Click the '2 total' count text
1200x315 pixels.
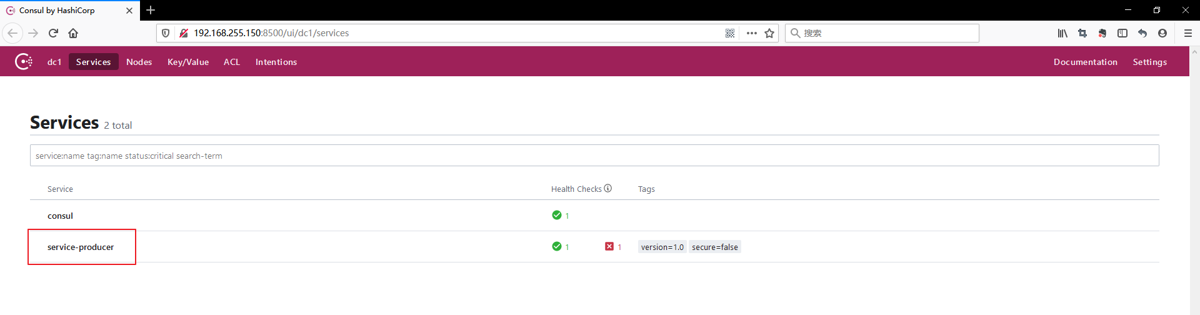[118, 125]
